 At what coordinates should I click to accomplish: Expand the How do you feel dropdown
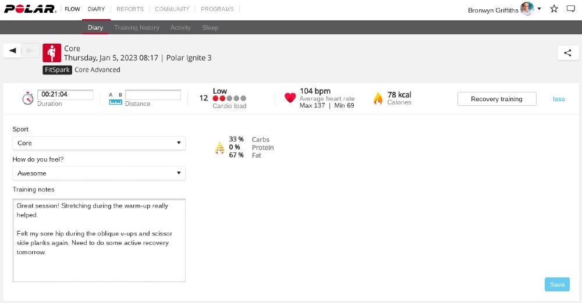[x=99, y=173]
